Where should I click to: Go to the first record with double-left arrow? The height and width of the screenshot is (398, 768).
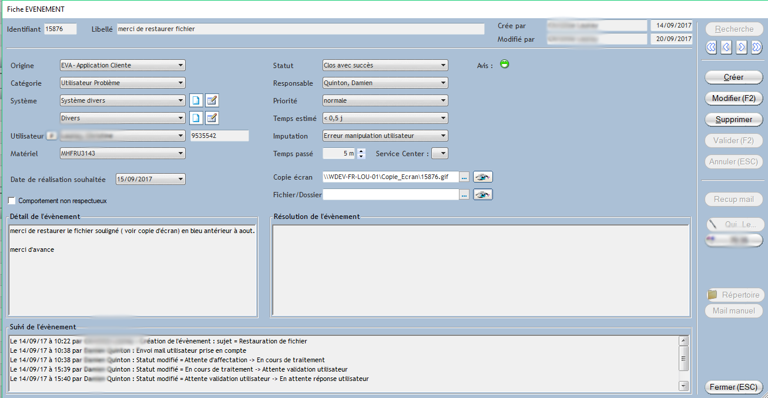712,48
